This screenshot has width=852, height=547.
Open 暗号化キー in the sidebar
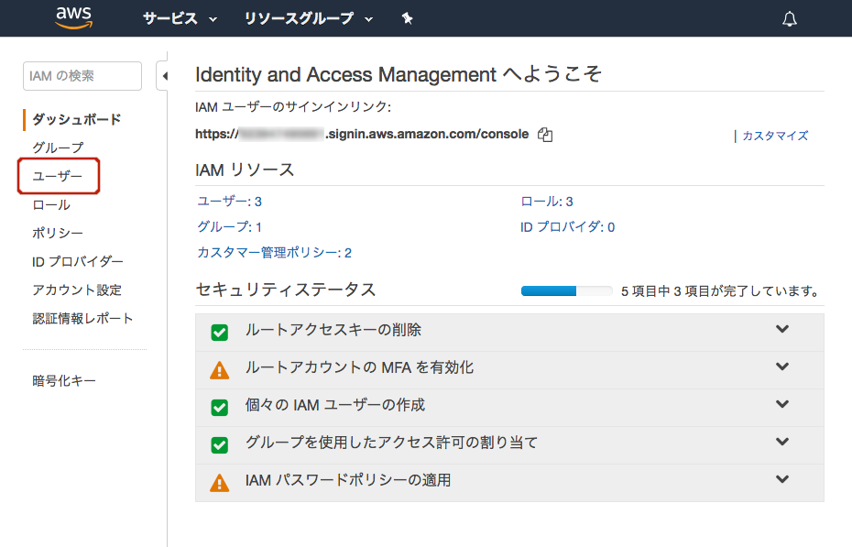[64, 381]
